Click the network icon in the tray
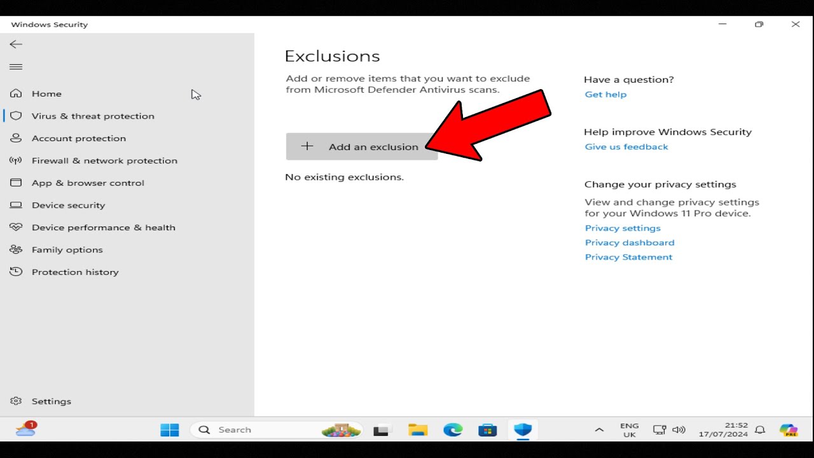This screenshot has width=814, height=458. [659, 430]
